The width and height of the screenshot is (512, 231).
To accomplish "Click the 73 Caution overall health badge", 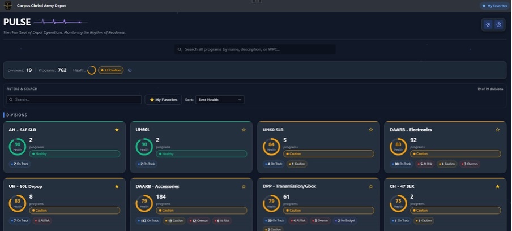I will point(110,70).
